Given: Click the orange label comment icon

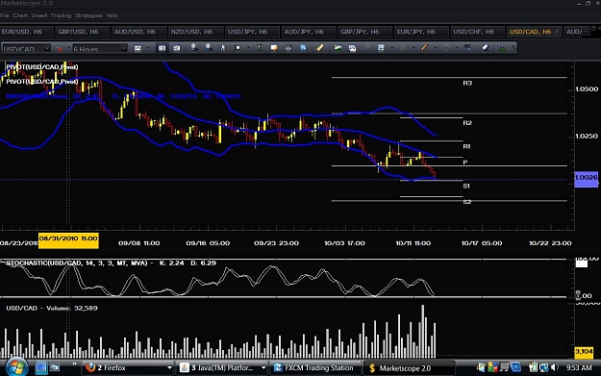Looking at the screenshot, I should [x=274, y=48].
